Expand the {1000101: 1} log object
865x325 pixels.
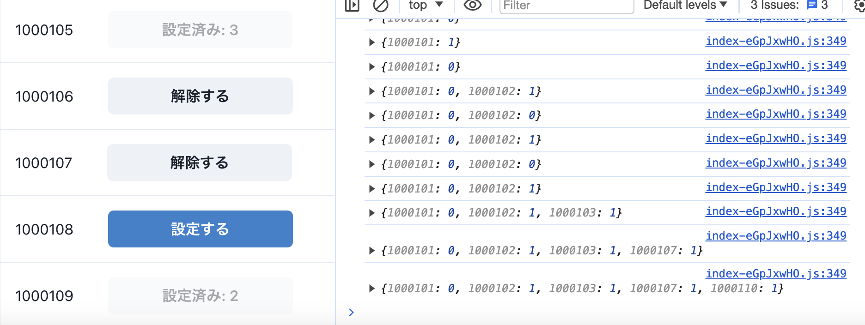click(372, 42)
